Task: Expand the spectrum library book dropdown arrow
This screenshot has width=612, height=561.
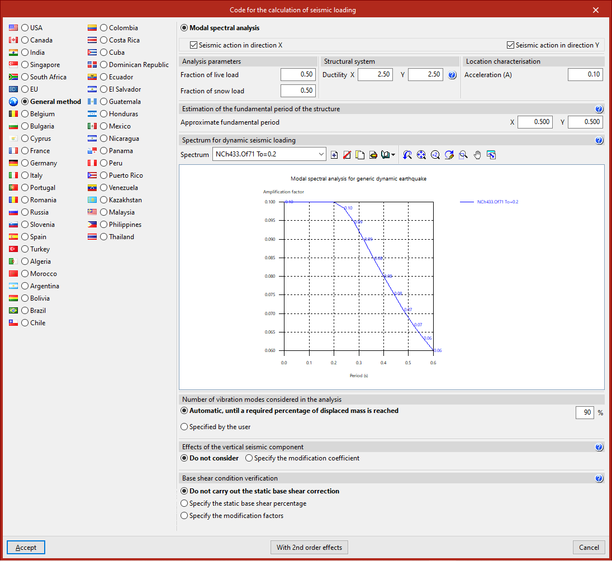Action: pos(393,155)
